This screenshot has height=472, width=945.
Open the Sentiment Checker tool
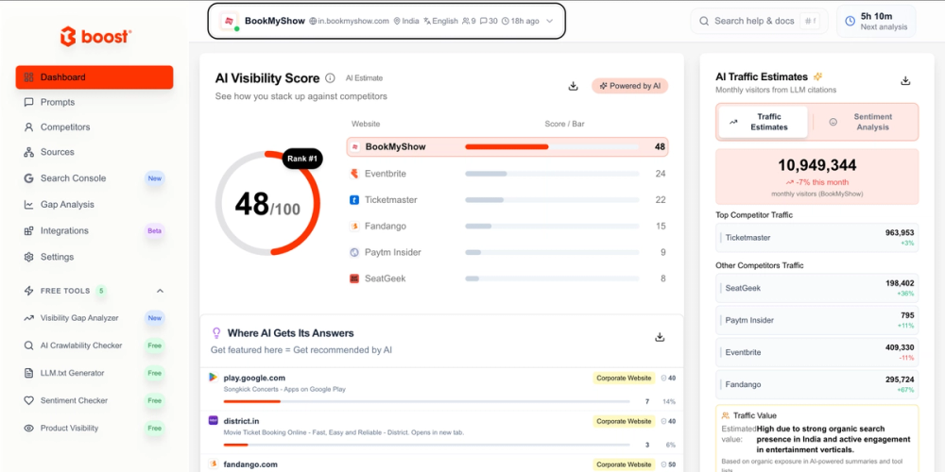74,400
